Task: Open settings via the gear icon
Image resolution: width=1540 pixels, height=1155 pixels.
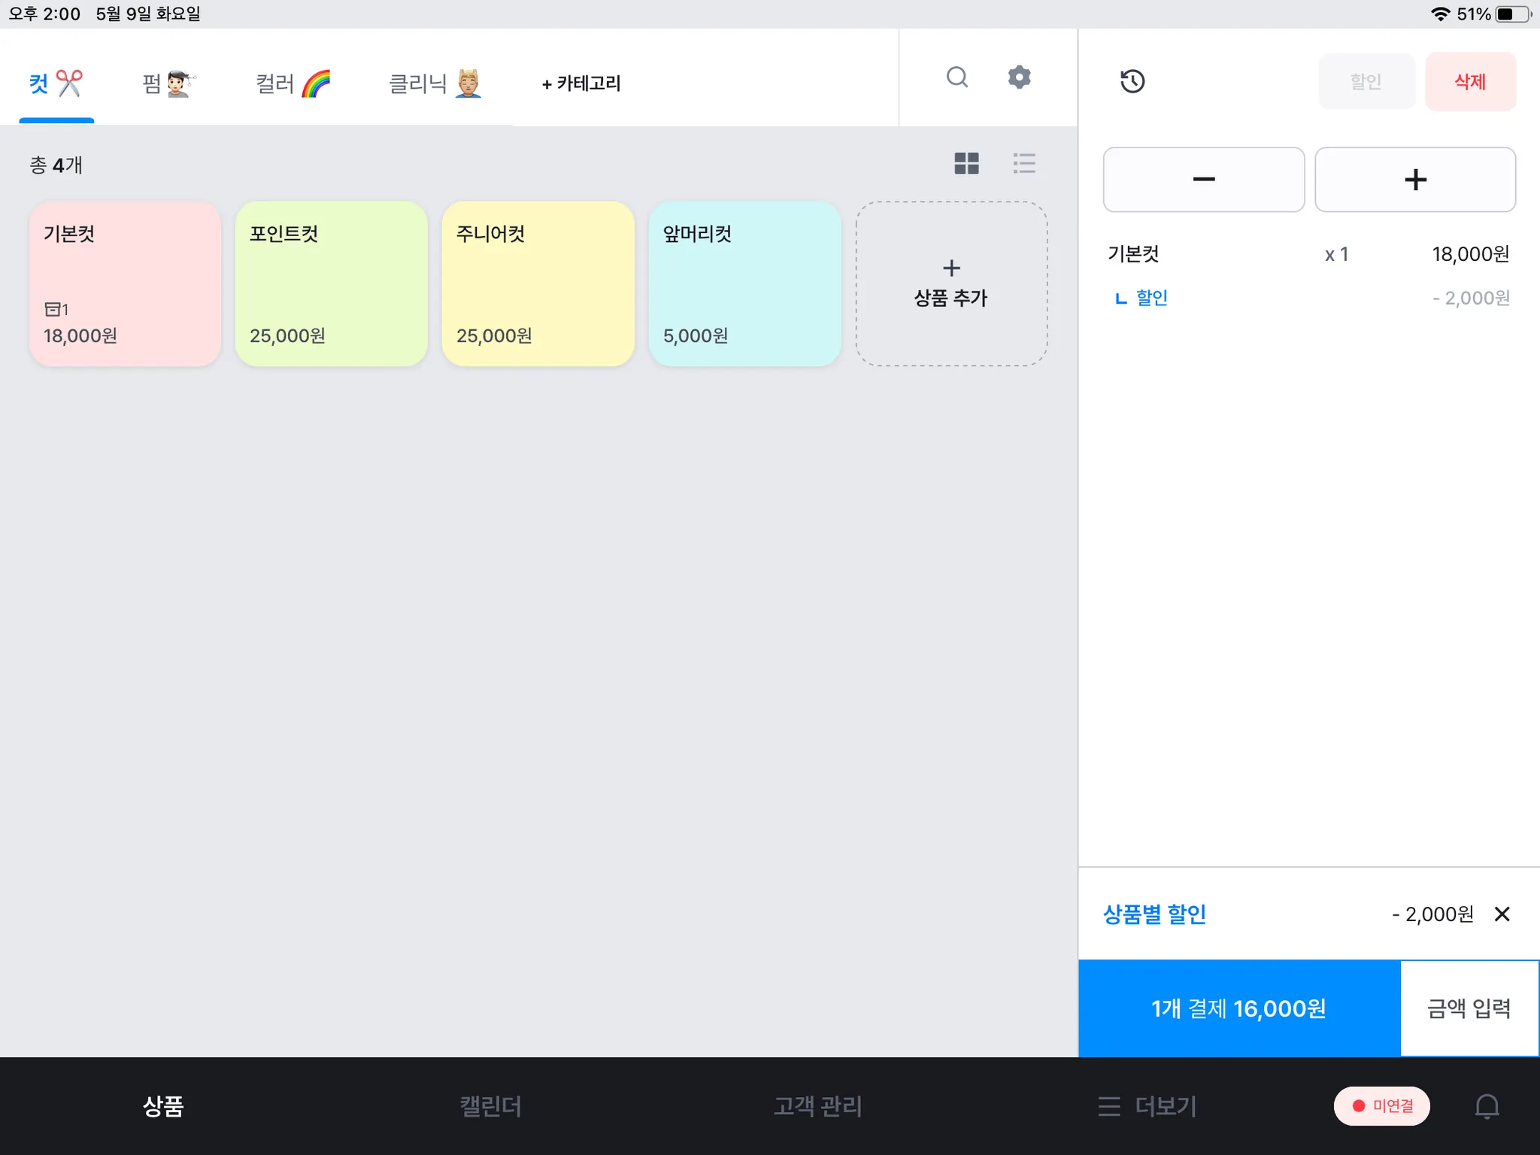Action: coord(1019,77)
